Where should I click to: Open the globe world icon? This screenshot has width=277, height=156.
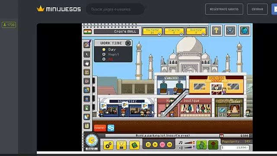pyautogui.click(x=245, y=31)
